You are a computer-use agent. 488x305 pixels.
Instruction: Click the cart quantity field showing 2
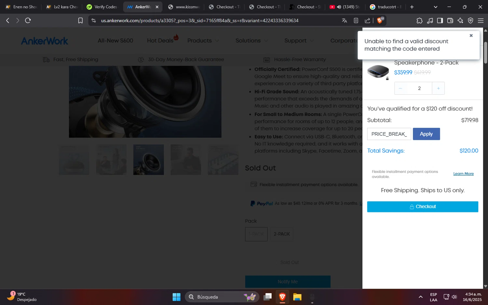tap(419, 88)
